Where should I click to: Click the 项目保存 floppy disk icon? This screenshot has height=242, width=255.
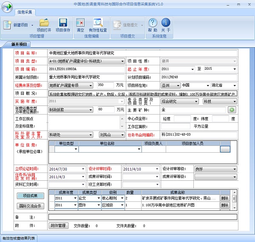coord(63,23)
